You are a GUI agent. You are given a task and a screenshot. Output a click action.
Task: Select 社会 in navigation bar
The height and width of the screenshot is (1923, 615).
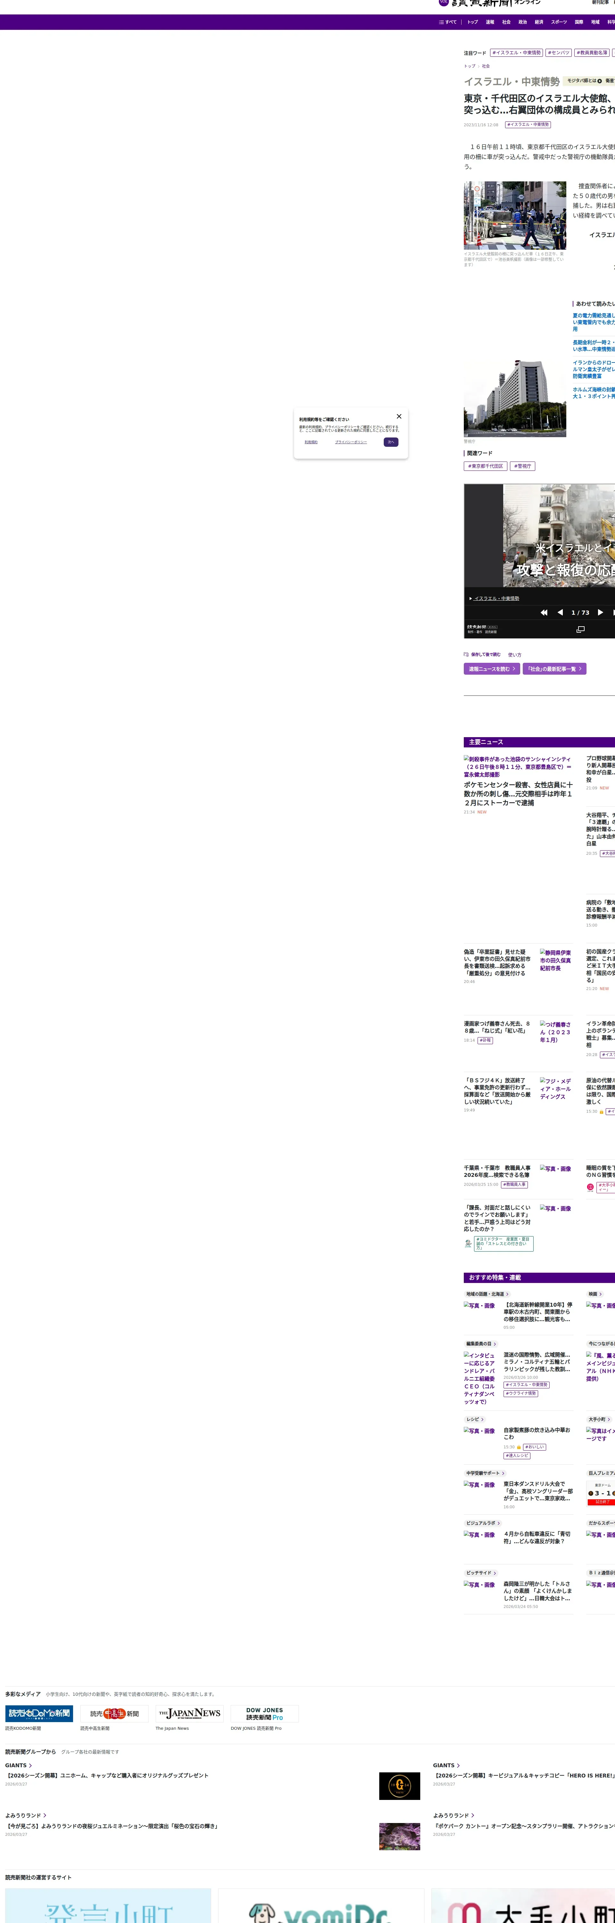(506, 22)
